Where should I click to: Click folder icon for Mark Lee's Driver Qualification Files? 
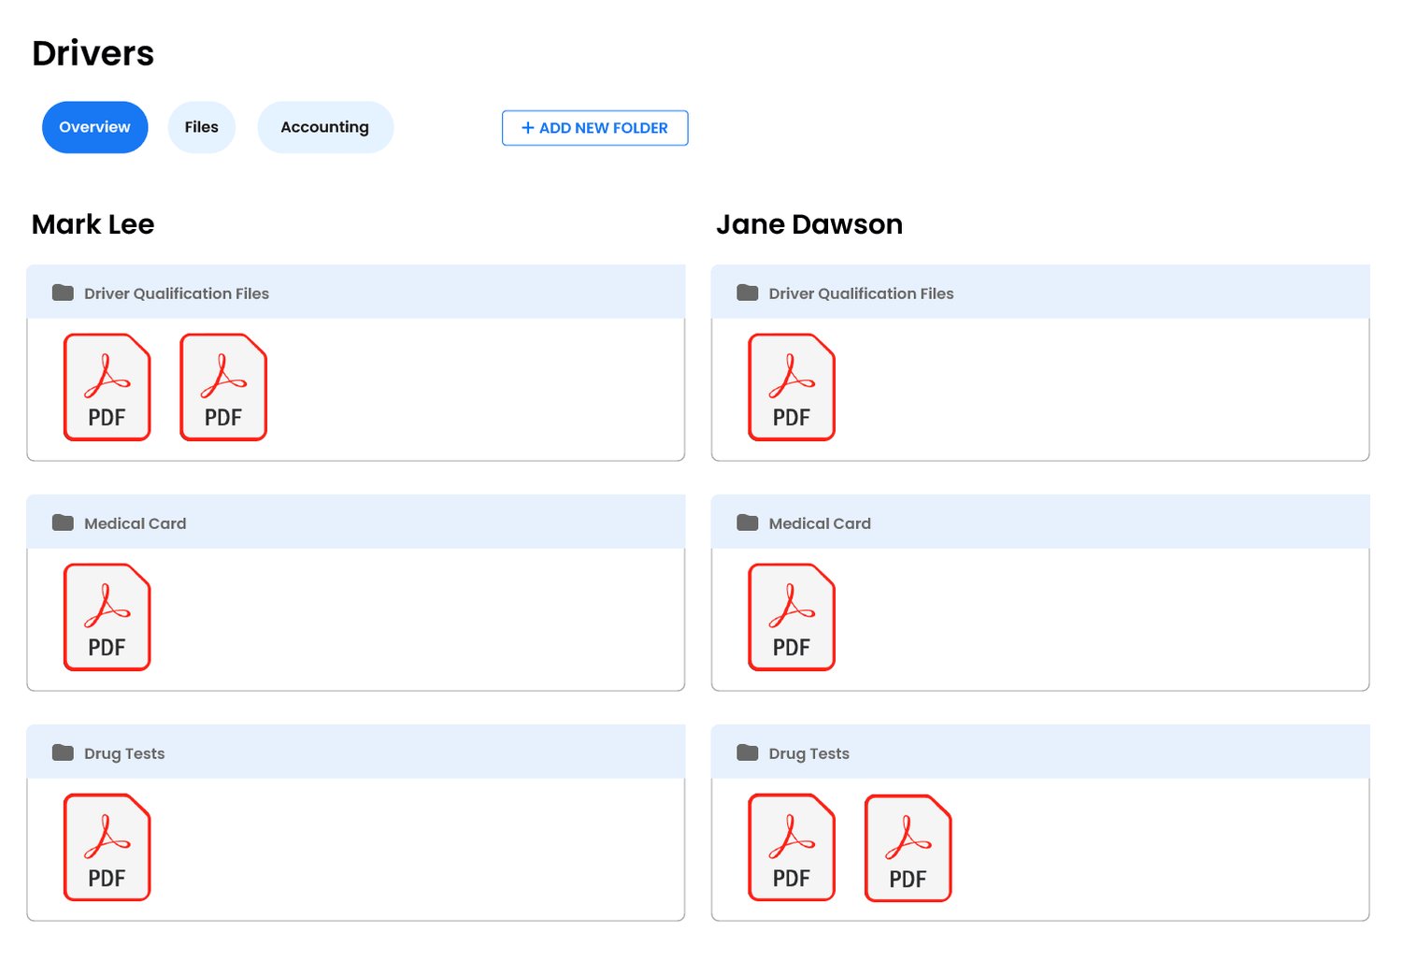(63, 293)
